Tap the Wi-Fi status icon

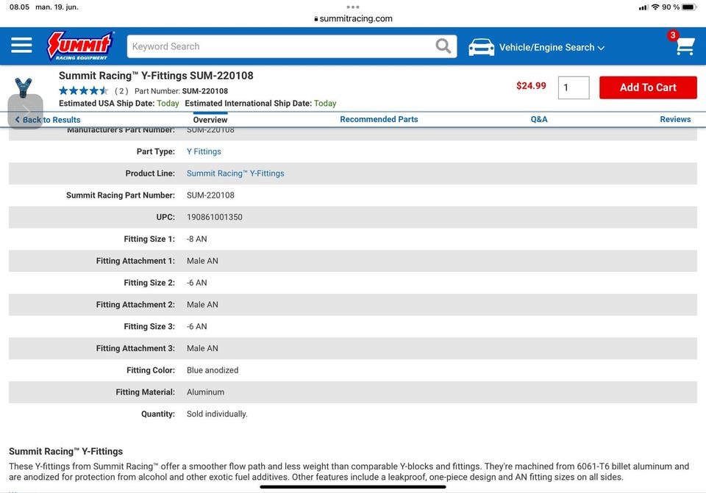(x=655, y=7)
